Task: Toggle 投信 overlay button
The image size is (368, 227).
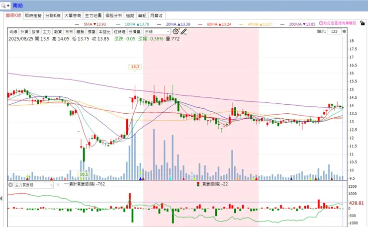Action: [x=36, y=32]
